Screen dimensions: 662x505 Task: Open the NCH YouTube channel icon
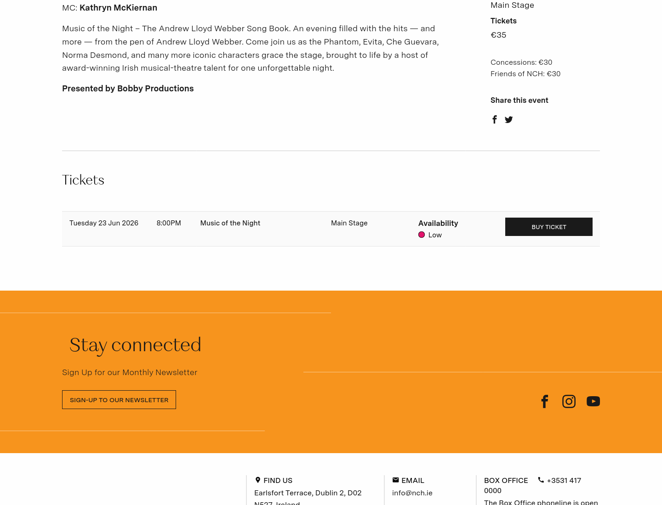pos(593,401)
